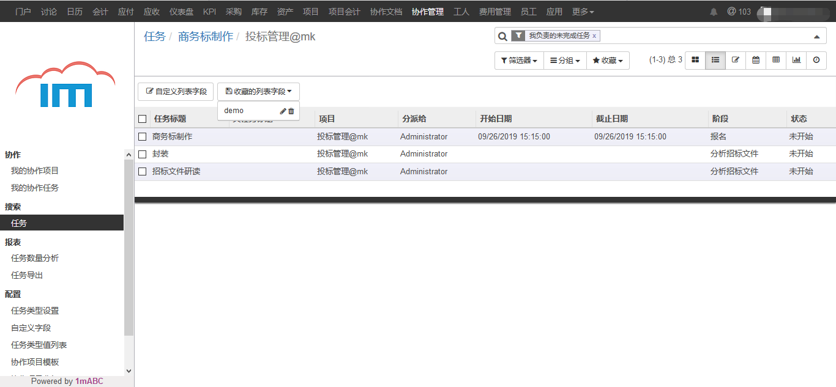The image size is (836, 387).
Task: Click the search magnifier icon
Action: (502, 36)
